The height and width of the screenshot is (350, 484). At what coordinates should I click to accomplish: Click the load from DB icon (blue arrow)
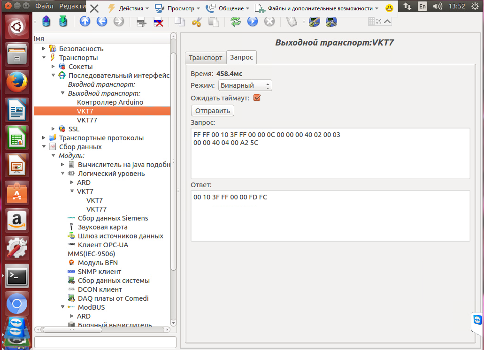46,21
